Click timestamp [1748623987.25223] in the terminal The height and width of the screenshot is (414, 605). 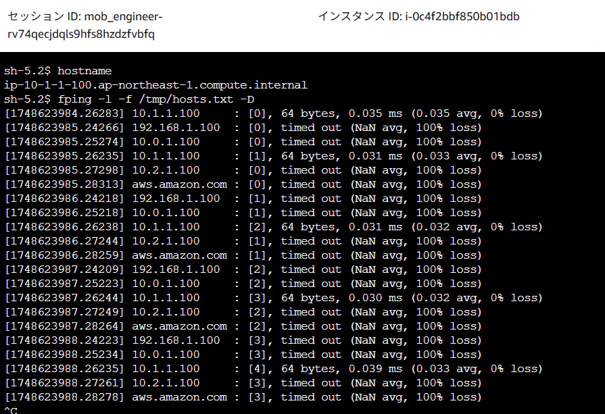[64, 284]
